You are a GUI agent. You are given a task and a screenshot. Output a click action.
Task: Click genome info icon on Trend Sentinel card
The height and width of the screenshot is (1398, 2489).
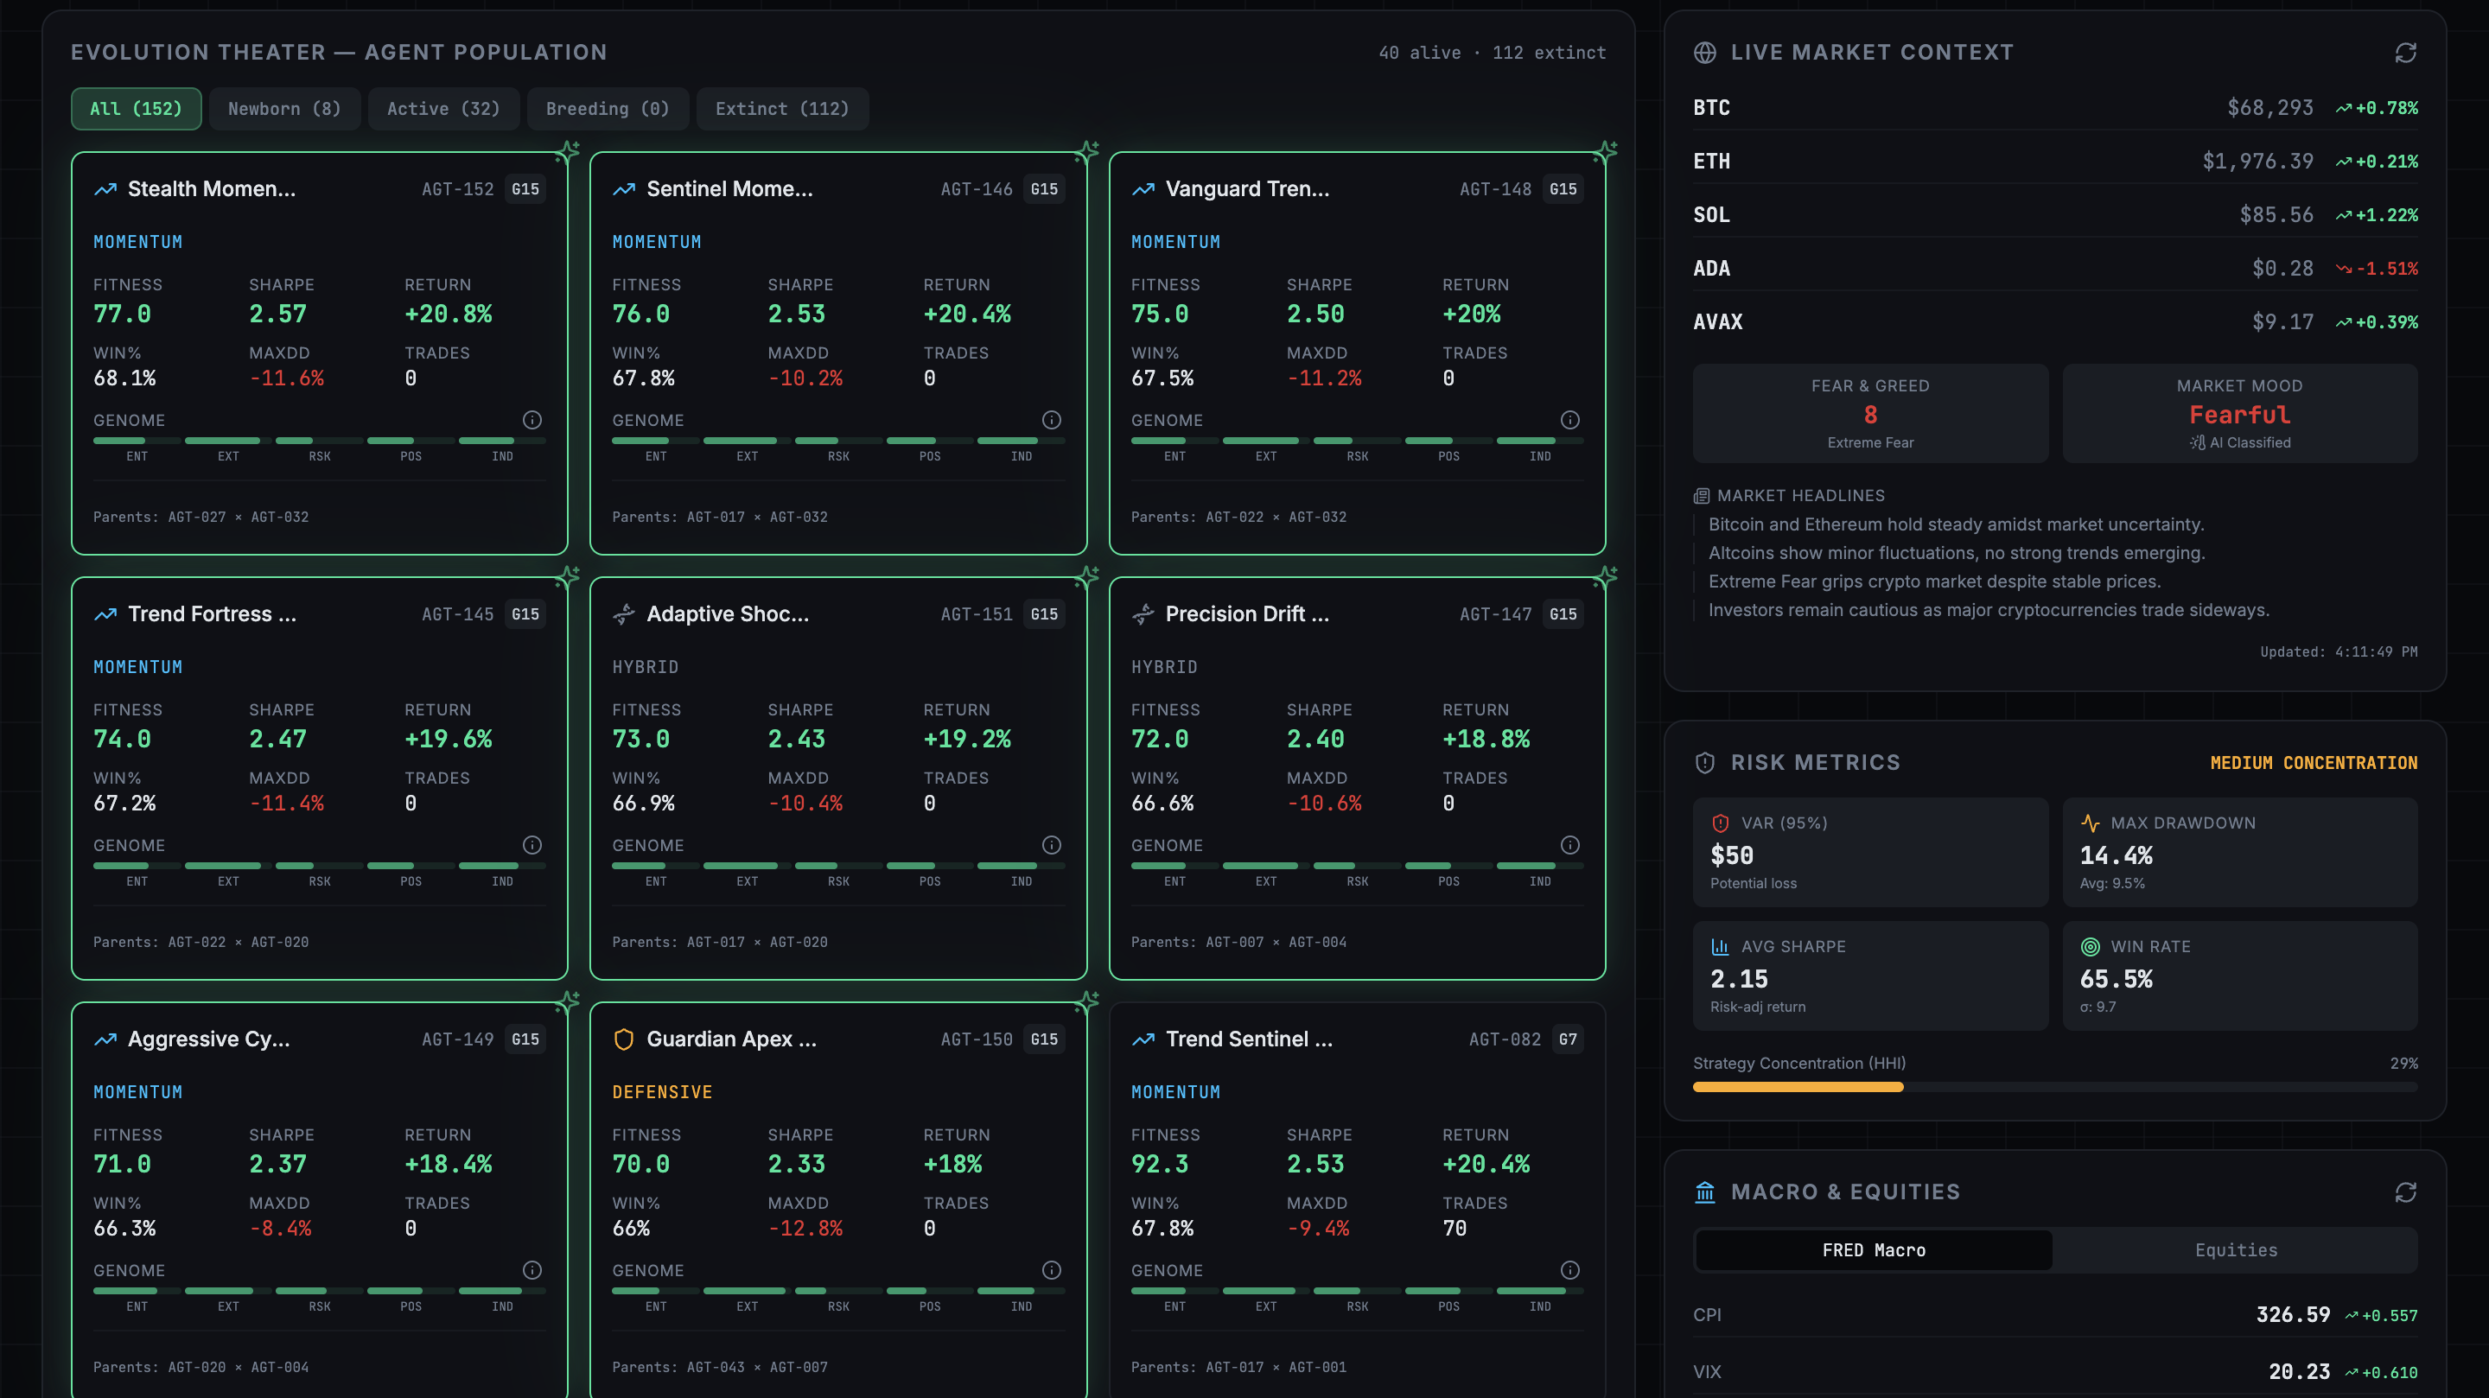click(1570, 1270)
